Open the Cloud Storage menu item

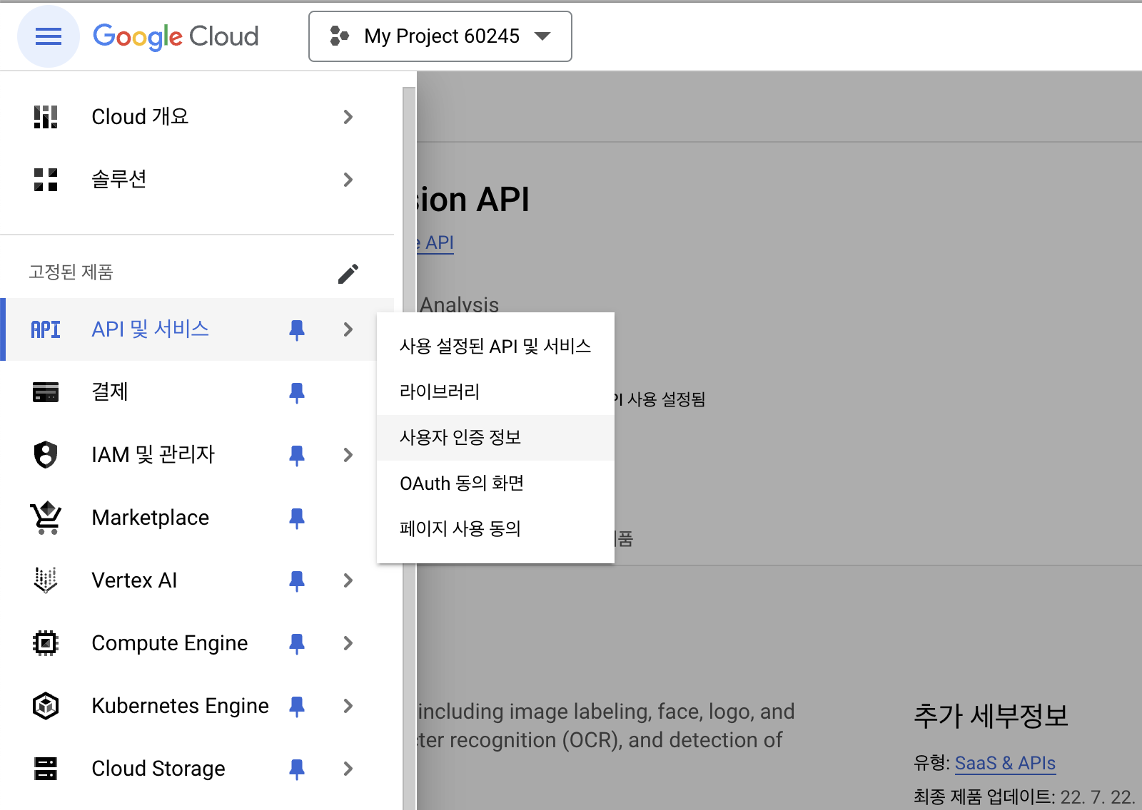pos(197,769)
